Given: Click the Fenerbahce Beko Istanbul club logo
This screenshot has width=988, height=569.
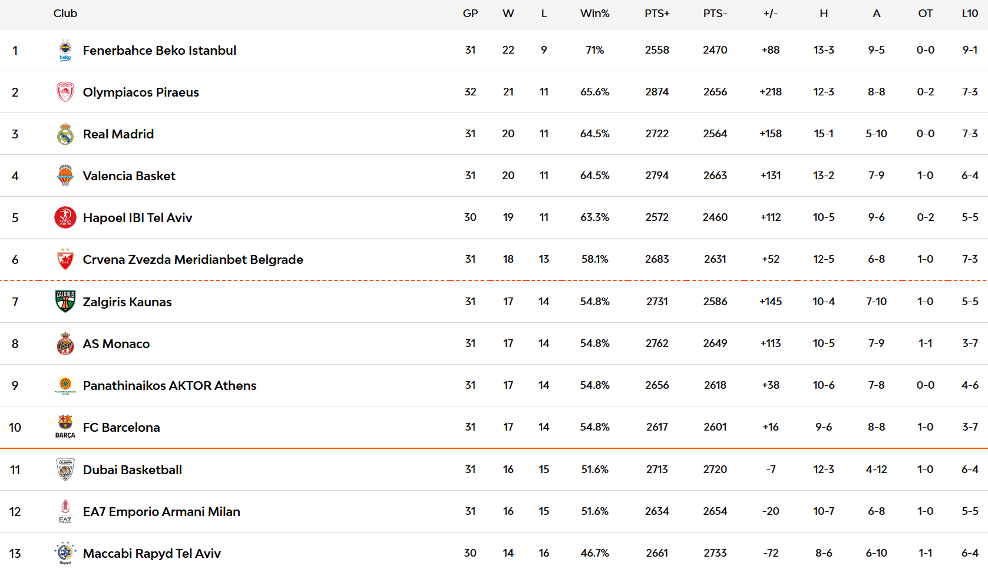Looking at the screenshot, I should [65, 50].
